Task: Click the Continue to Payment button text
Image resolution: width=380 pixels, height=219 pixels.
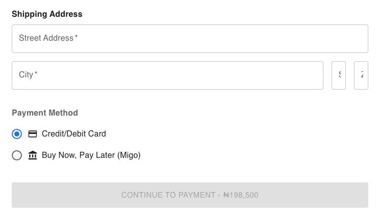Action: coord(168,195)
